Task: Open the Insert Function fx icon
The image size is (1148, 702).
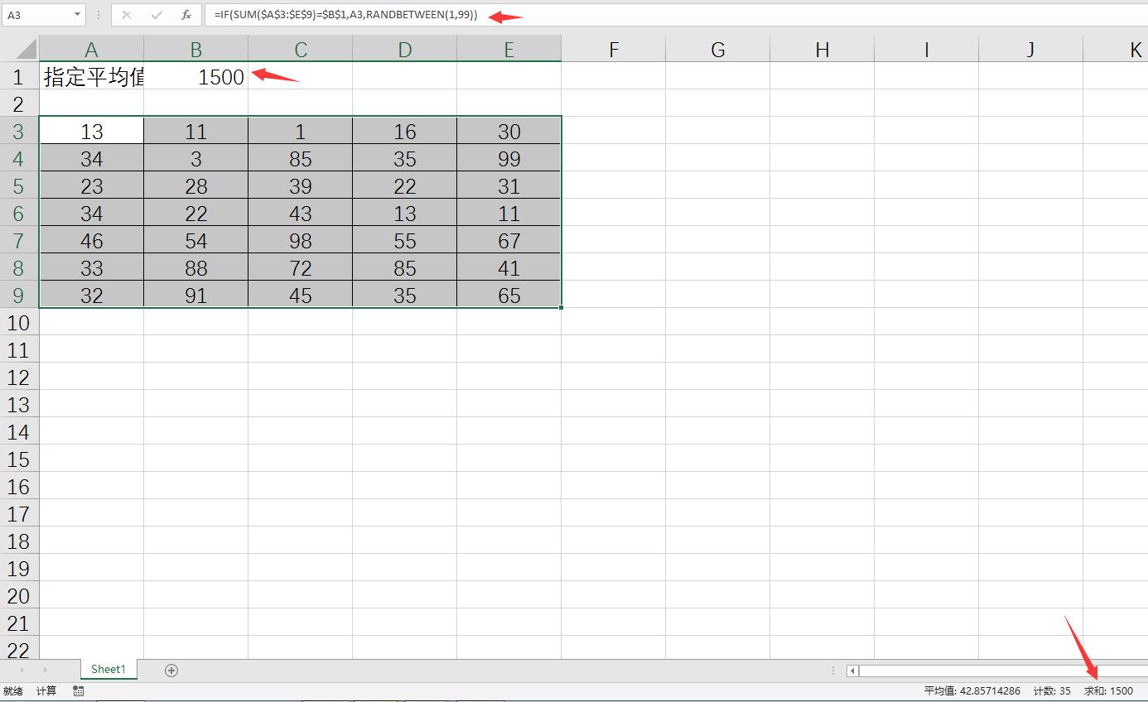Action: [x=186, y=15]
